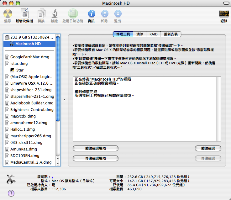Select macvcdx.dmg
Image resolution: width=231 pixels, height=200 pixels.
click(x=29, y=116)
